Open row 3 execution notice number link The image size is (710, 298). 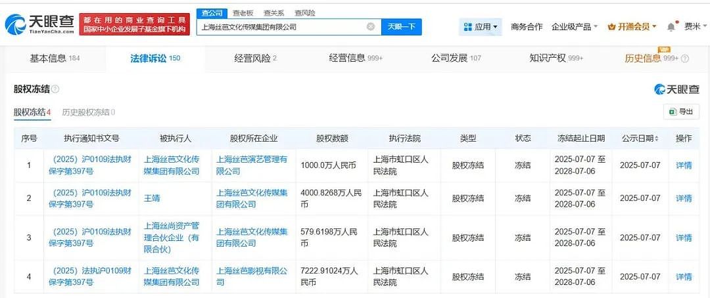pos(90,238)
